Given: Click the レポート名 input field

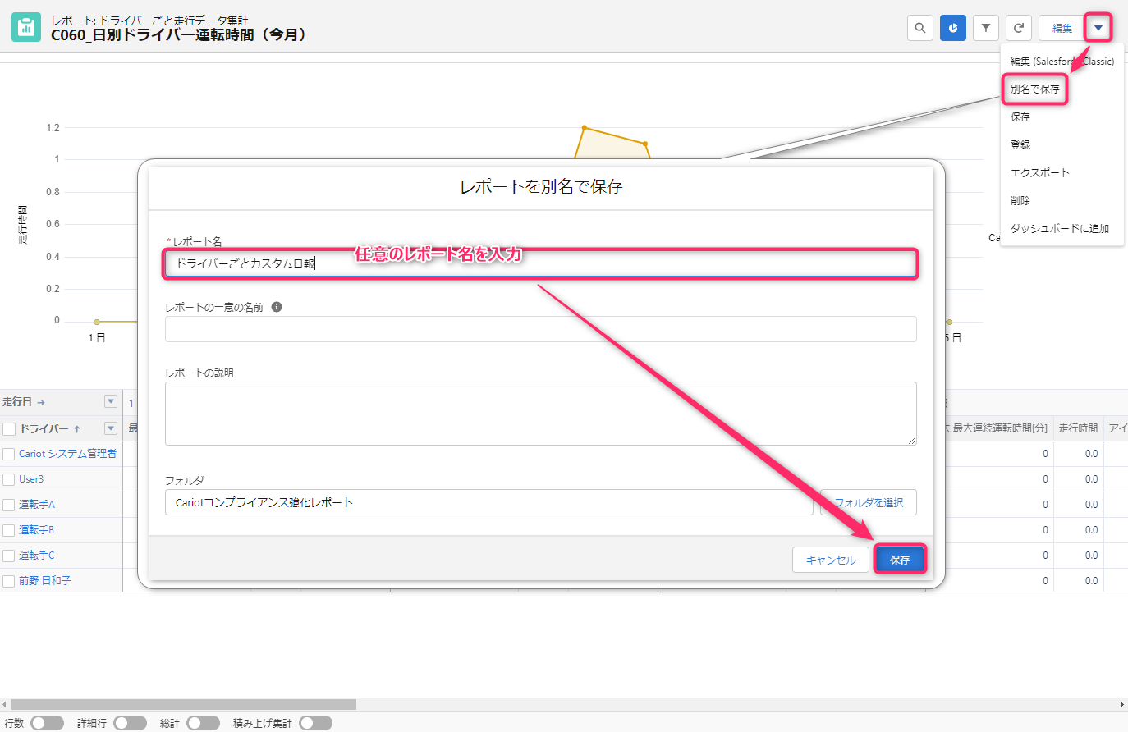Looking at the screenshot, I should (x=540, y=263).
